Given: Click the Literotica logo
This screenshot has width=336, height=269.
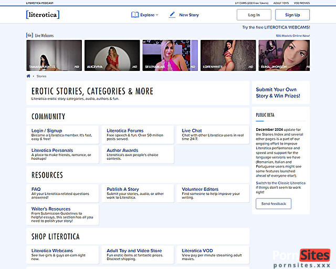Looking at the screenshot, I should (x=43, y=15).
